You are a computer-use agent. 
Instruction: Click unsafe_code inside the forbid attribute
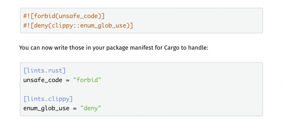point(78,16)
